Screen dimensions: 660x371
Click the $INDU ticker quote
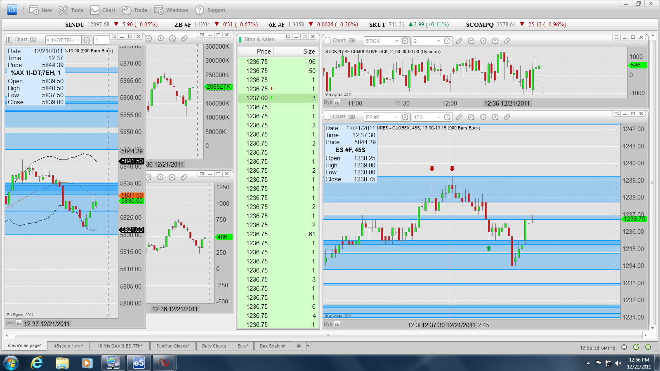click(x=111, y=25)
